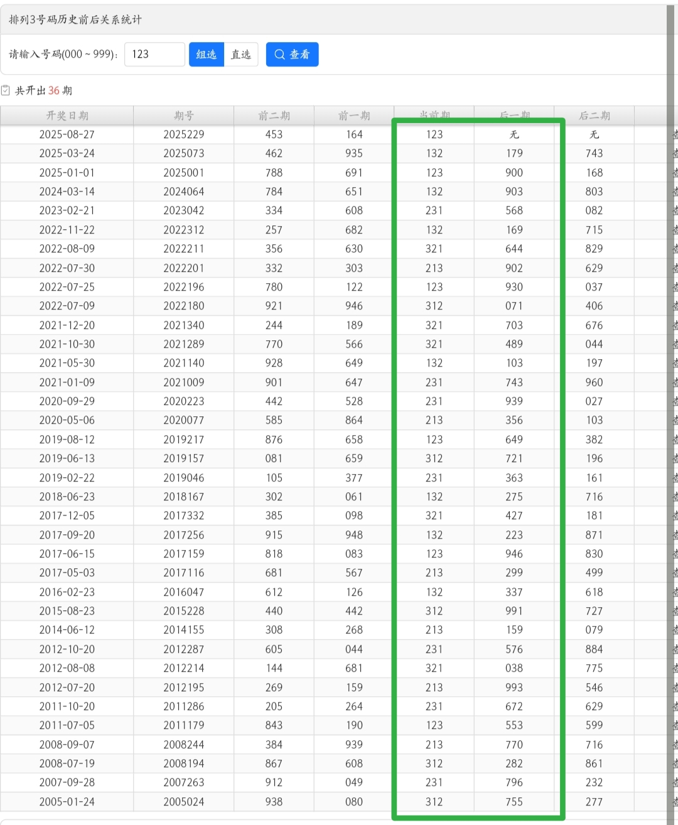Viewport: 678px width, 825px height.
Task: Click the 前一期 column header
Action: [354, 116]
